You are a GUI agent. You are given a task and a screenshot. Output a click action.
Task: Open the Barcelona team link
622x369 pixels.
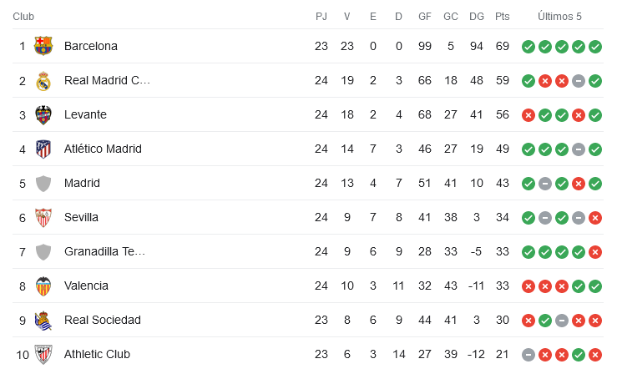coord(91,46)
